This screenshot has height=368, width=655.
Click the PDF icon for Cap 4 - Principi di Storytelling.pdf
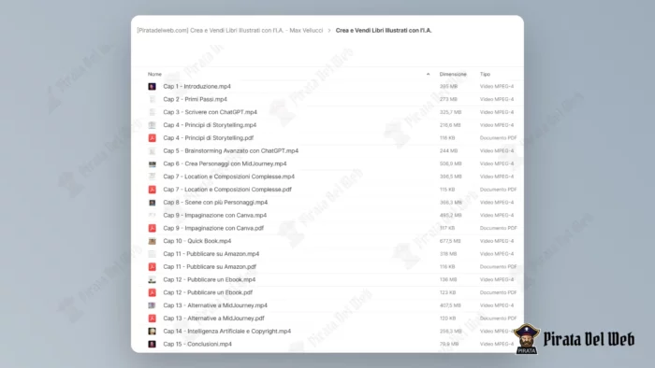152,138
